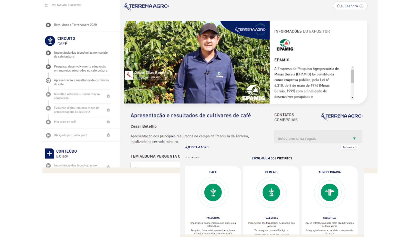Click the question input field below Tem alguma pergunta

tap(155, 165)
